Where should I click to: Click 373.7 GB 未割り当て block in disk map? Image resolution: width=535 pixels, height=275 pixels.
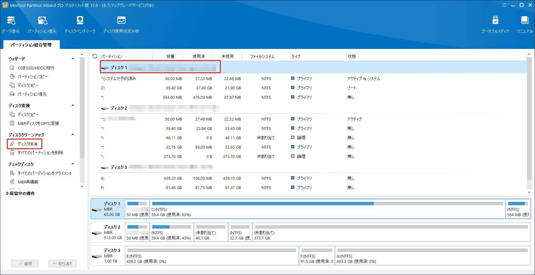391,232
